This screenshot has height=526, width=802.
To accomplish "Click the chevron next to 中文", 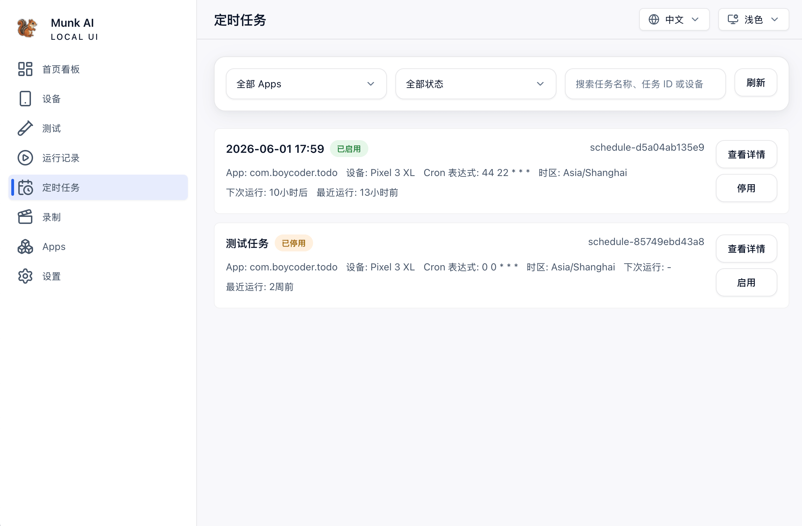I will coord(695,19).
